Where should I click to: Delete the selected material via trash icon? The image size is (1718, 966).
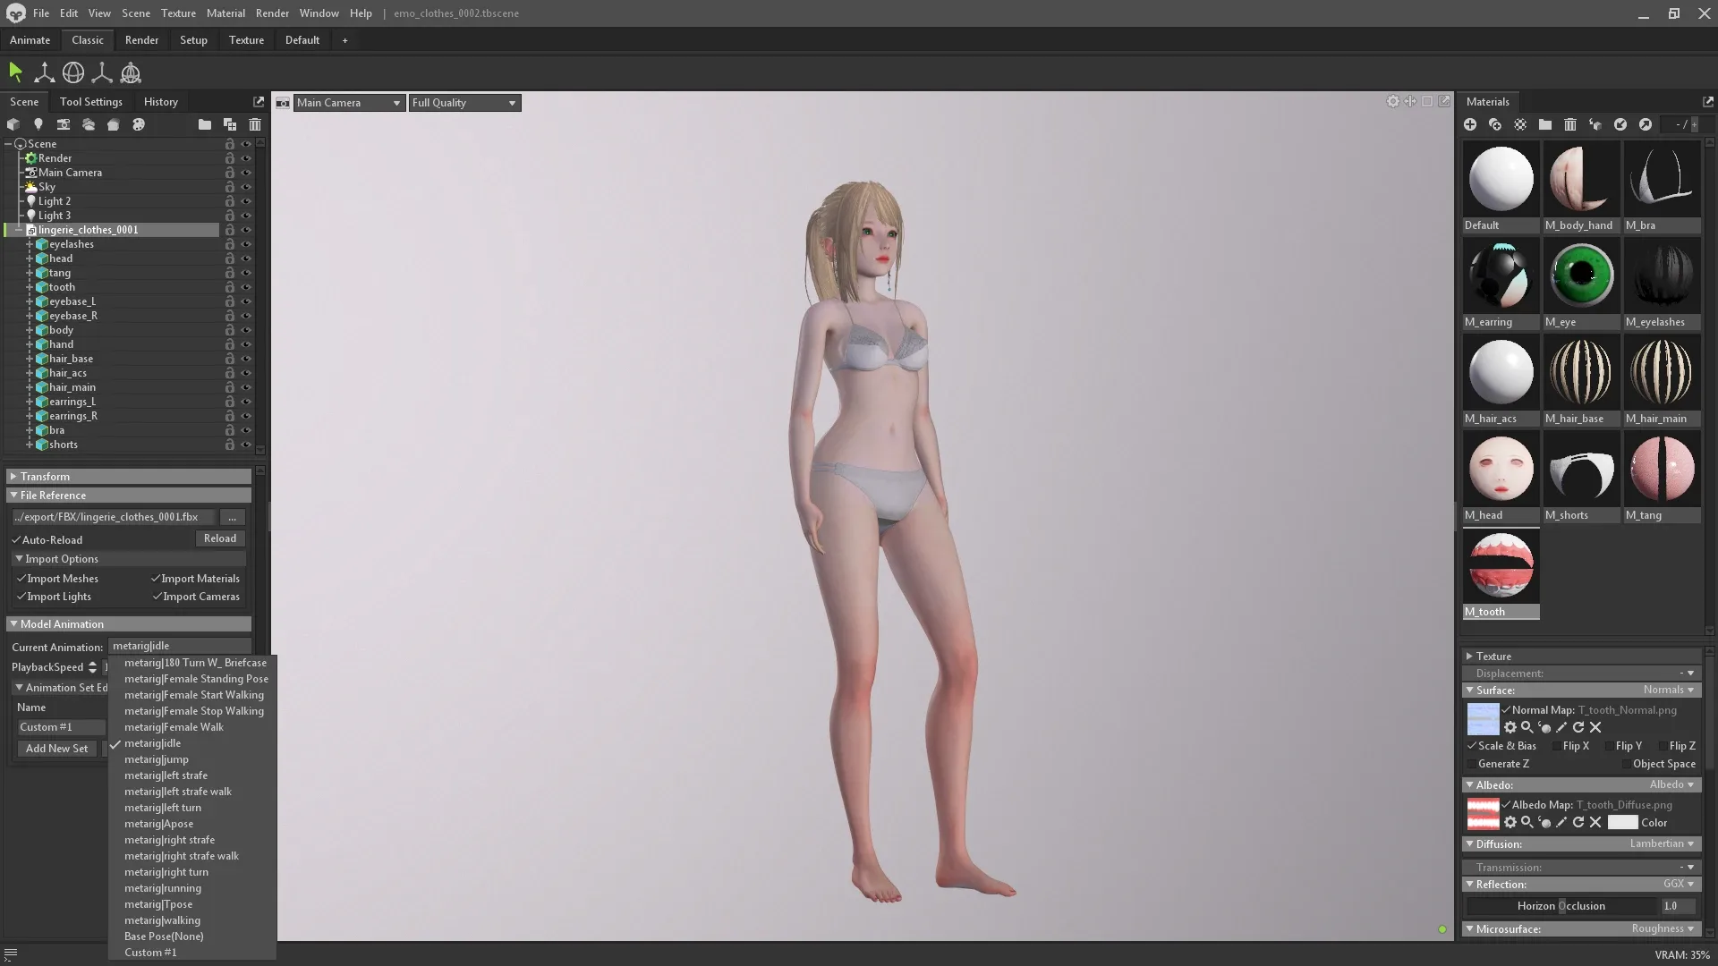pos(1570,124)
